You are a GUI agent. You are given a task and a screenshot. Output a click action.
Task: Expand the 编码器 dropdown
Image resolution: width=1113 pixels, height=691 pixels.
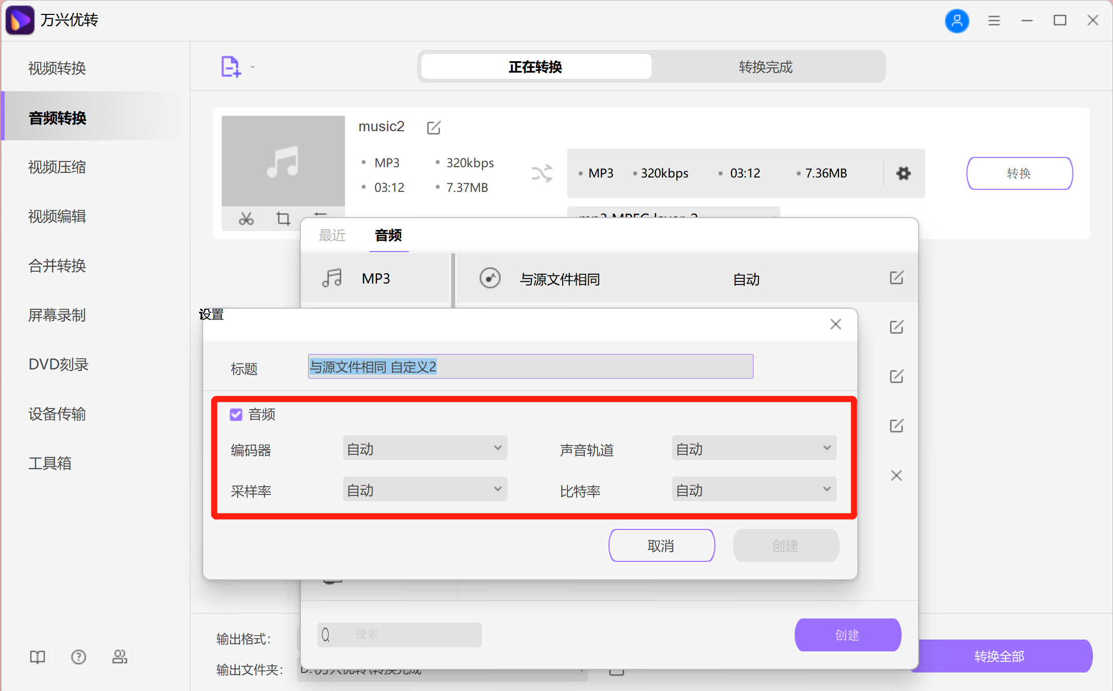click(x=425, y=448)
